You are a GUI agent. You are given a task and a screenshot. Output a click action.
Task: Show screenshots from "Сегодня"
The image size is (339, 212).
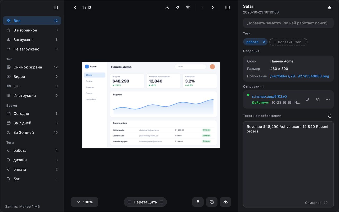(x=32, y=114)
